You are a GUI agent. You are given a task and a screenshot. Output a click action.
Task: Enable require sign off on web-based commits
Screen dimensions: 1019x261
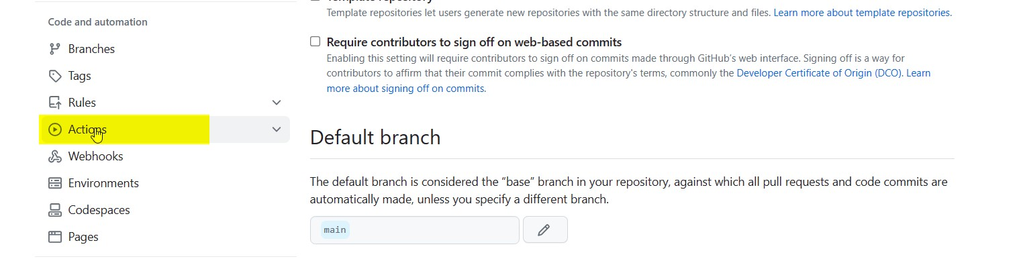(316, 42)
